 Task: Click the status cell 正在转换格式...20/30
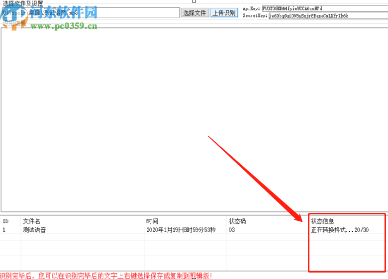(340, 230)
